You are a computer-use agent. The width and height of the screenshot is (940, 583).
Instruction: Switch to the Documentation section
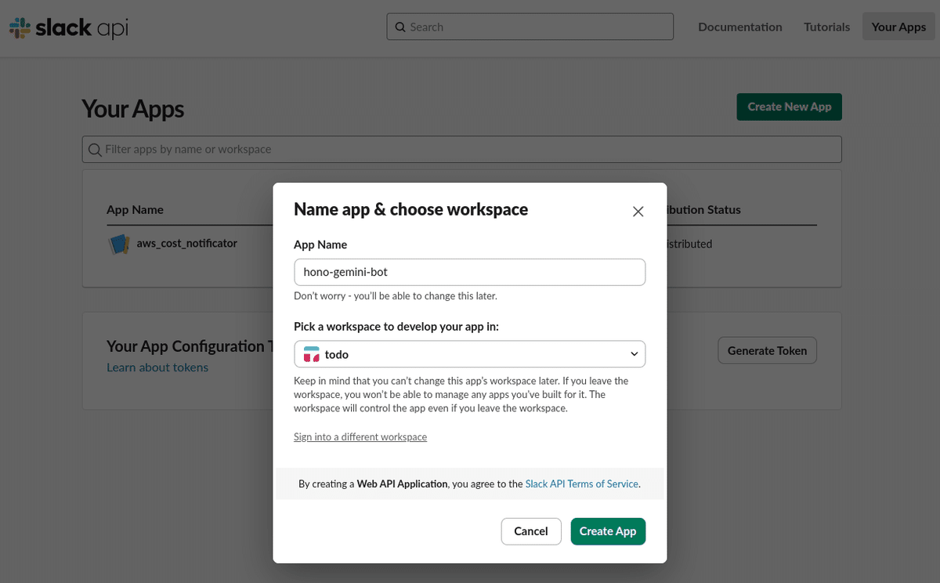(x=739, y=26)
